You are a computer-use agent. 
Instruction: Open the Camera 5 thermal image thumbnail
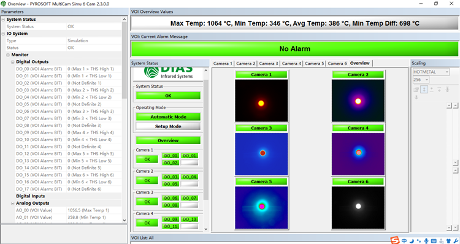(261, 207)
